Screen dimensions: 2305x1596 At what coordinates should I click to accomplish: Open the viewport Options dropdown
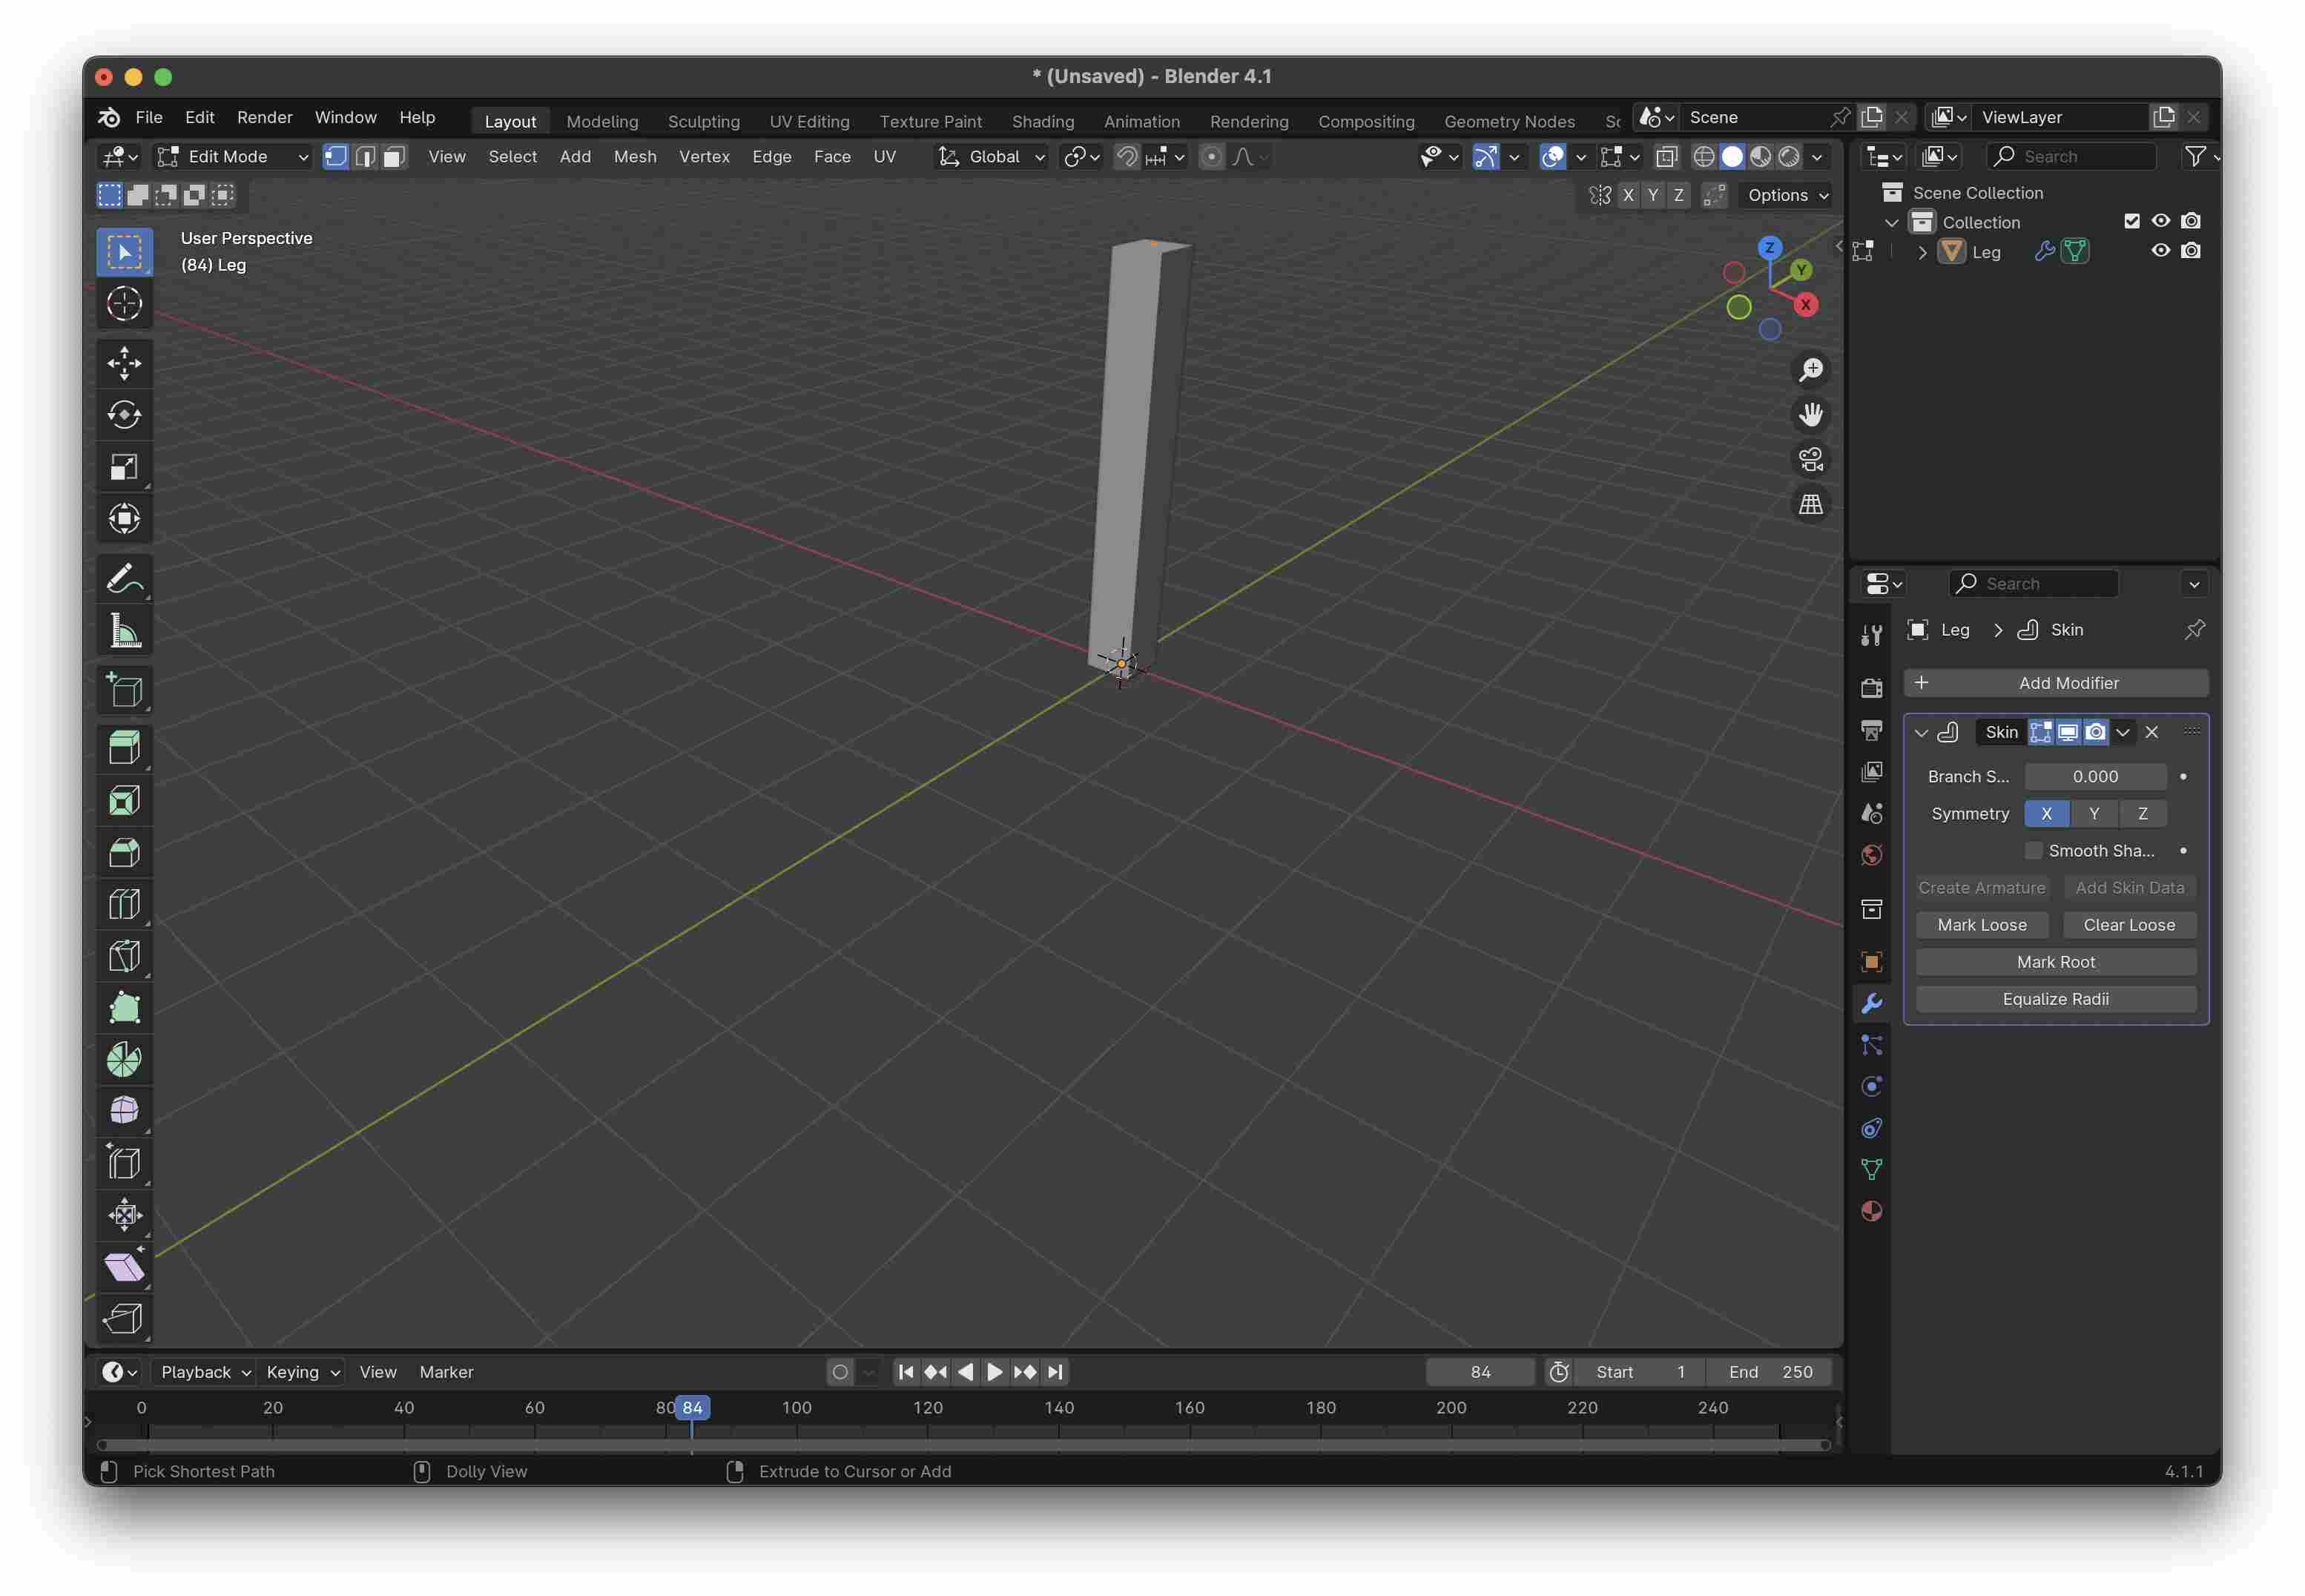pos(1788,195)
